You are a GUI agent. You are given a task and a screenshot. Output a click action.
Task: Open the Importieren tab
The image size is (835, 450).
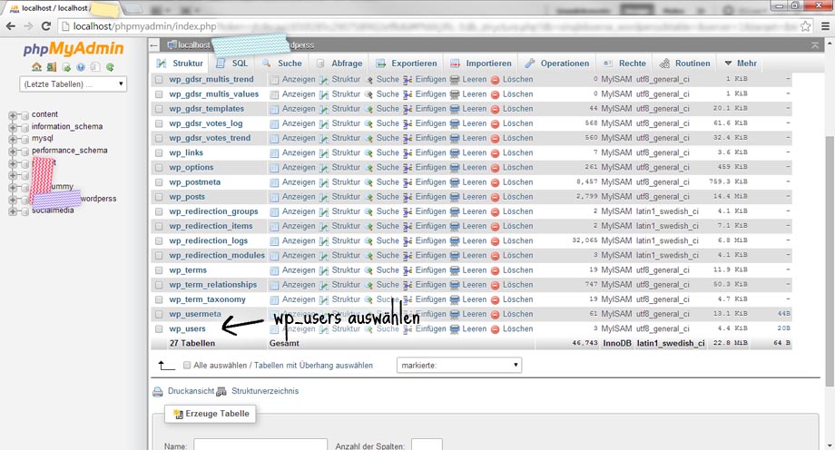pyautogui.click(x=481, y=64)
